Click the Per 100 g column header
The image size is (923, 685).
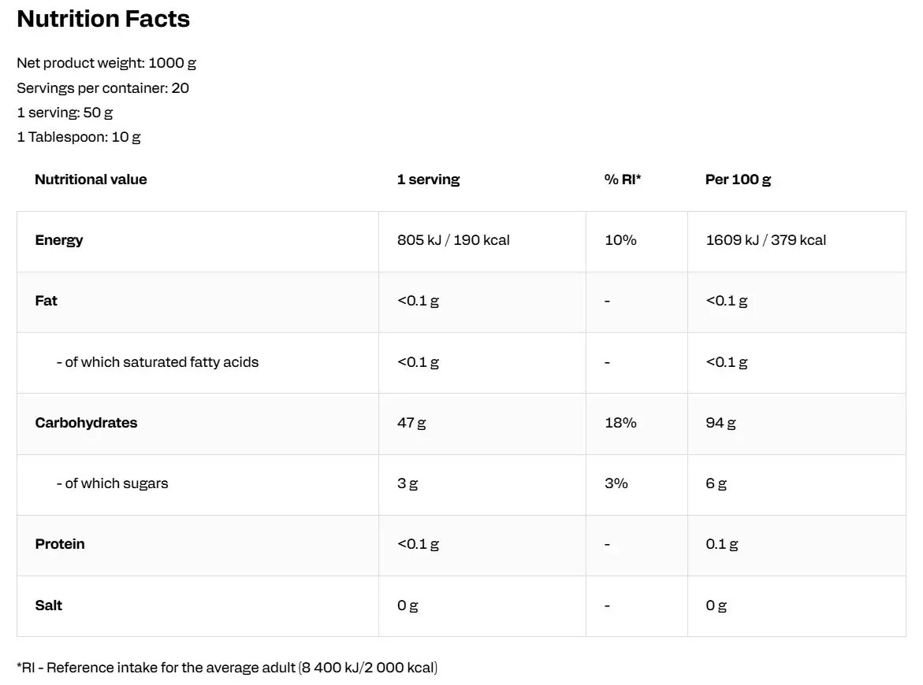pyautogui.click(x=738, y=180)
